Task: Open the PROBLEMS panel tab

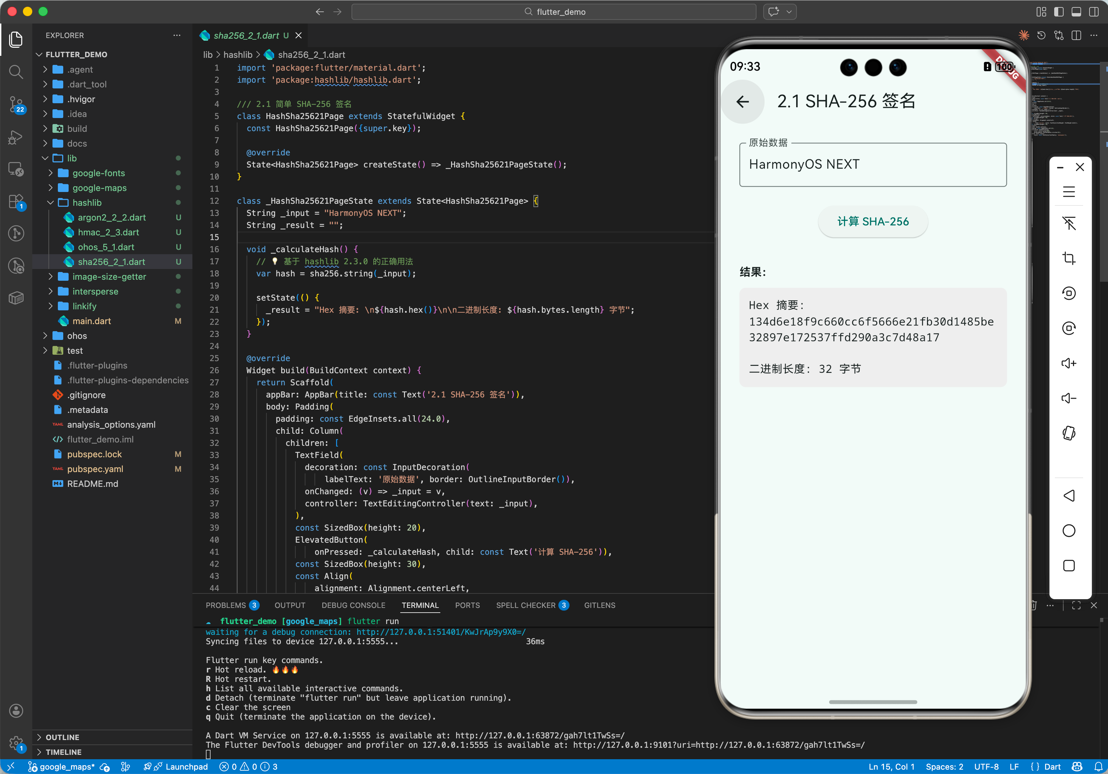Action: click(225, 605)
